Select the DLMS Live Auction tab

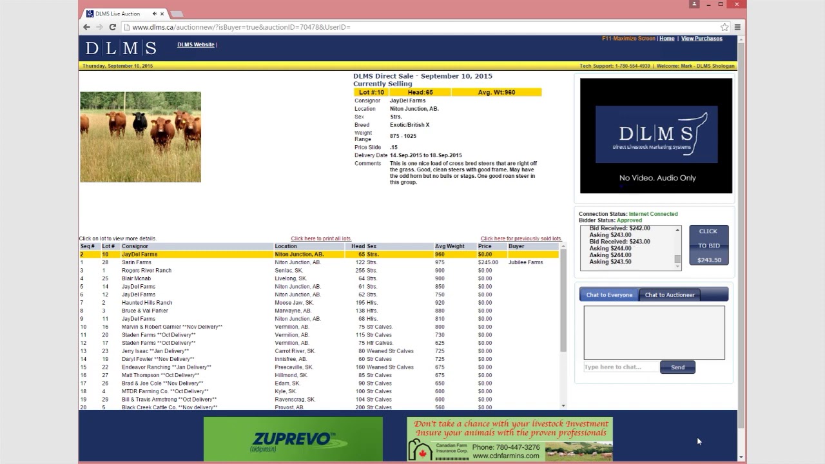pyautogui.click(x=122, y=14)
